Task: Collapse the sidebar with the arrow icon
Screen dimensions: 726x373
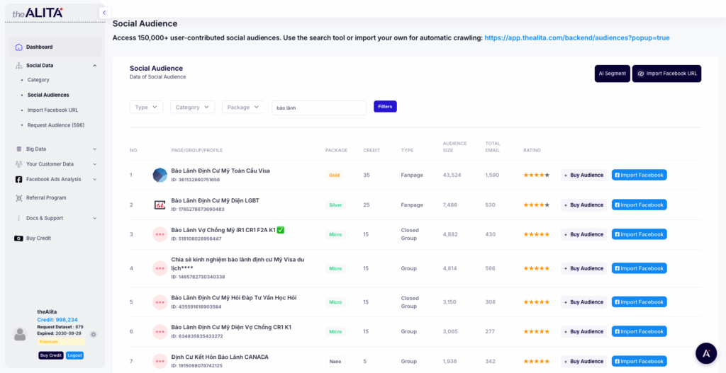Action: coord(104,13)
